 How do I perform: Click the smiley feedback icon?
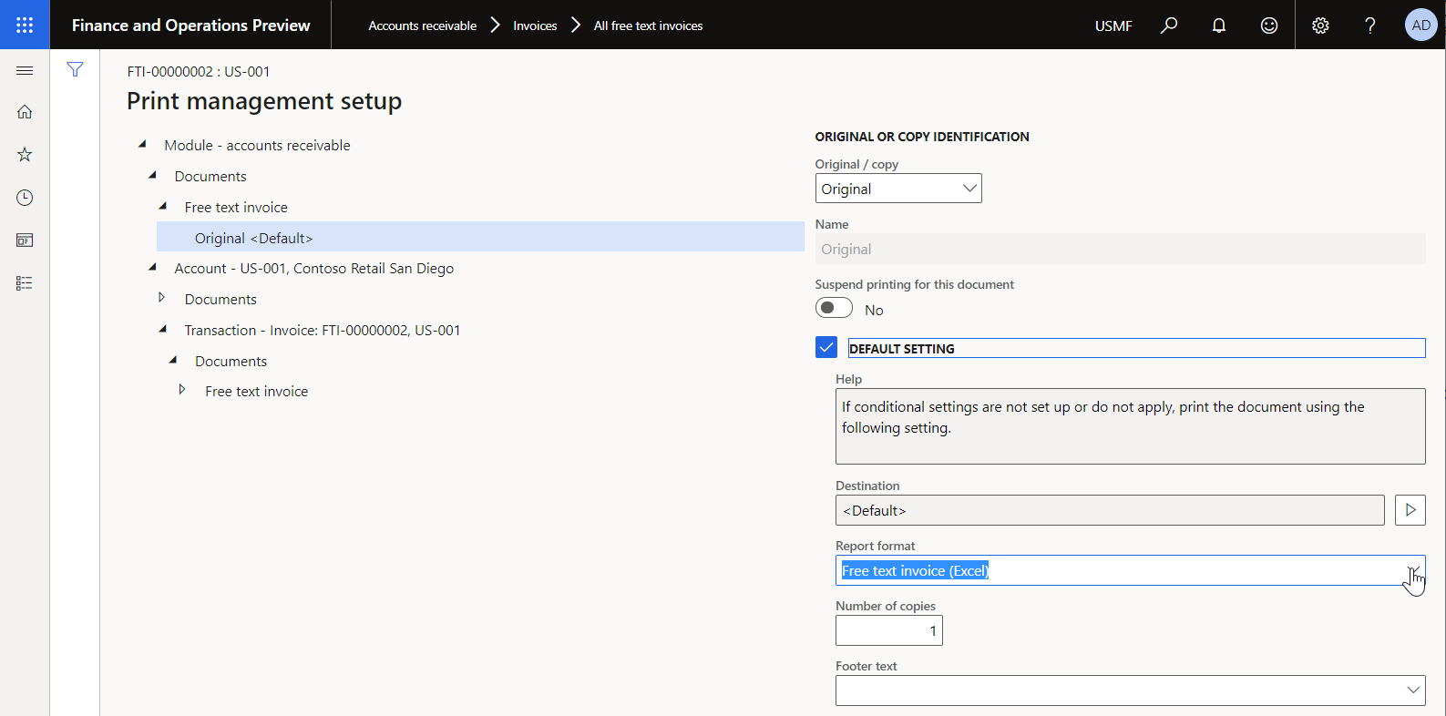click(1269, 26)
